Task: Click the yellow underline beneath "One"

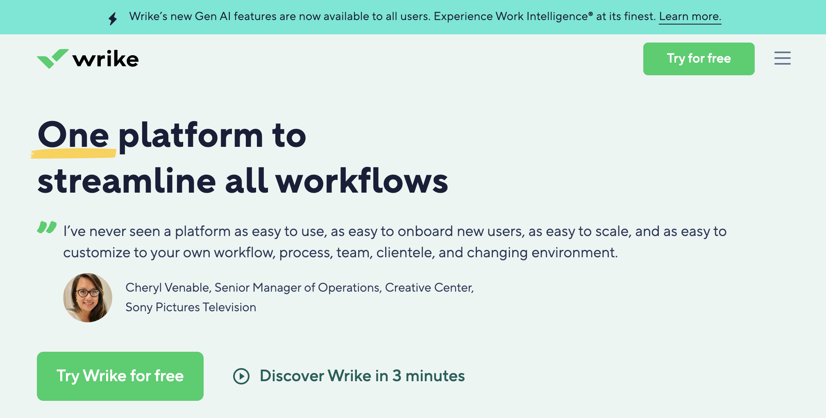Action: point(74,154)
